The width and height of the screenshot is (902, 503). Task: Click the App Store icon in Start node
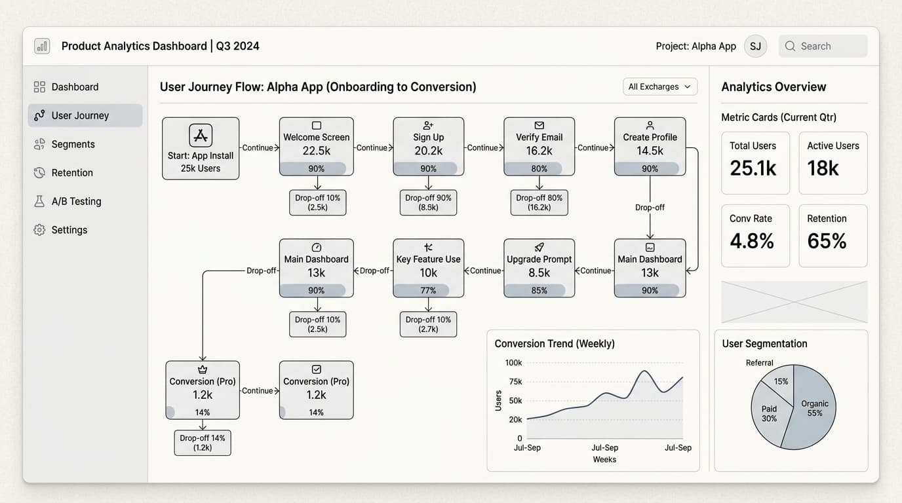coord(201,136)
